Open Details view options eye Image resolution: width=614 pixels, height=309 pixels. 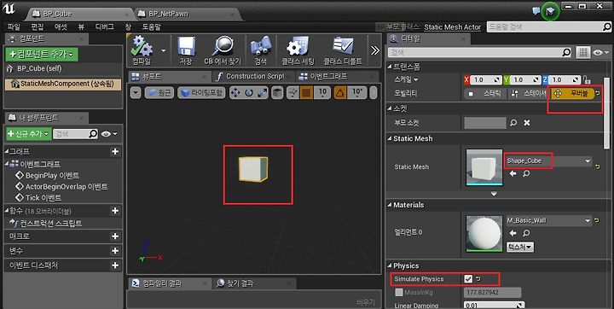600,52
